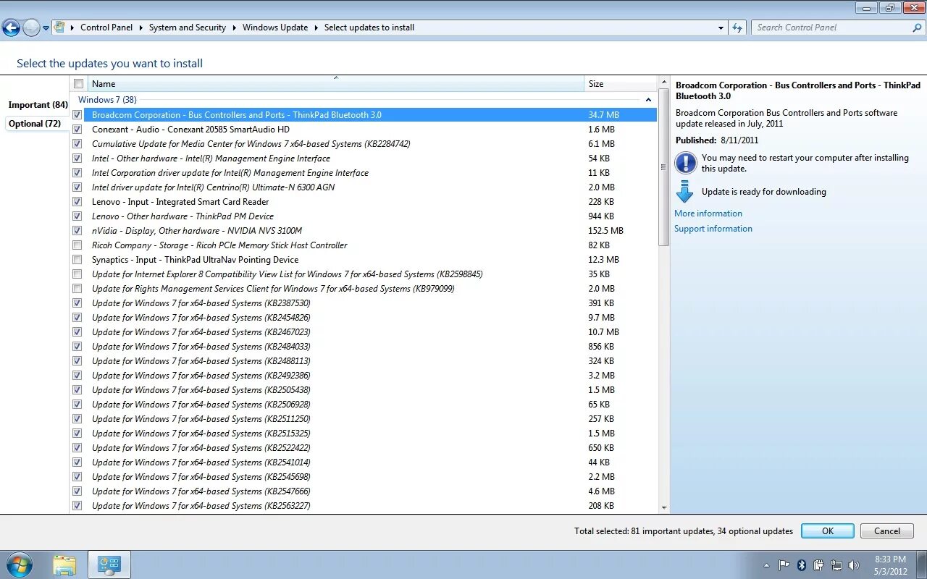927x579 pixels.
Task: Click the Control Panel breadcrumb
Action: [106, 28]
